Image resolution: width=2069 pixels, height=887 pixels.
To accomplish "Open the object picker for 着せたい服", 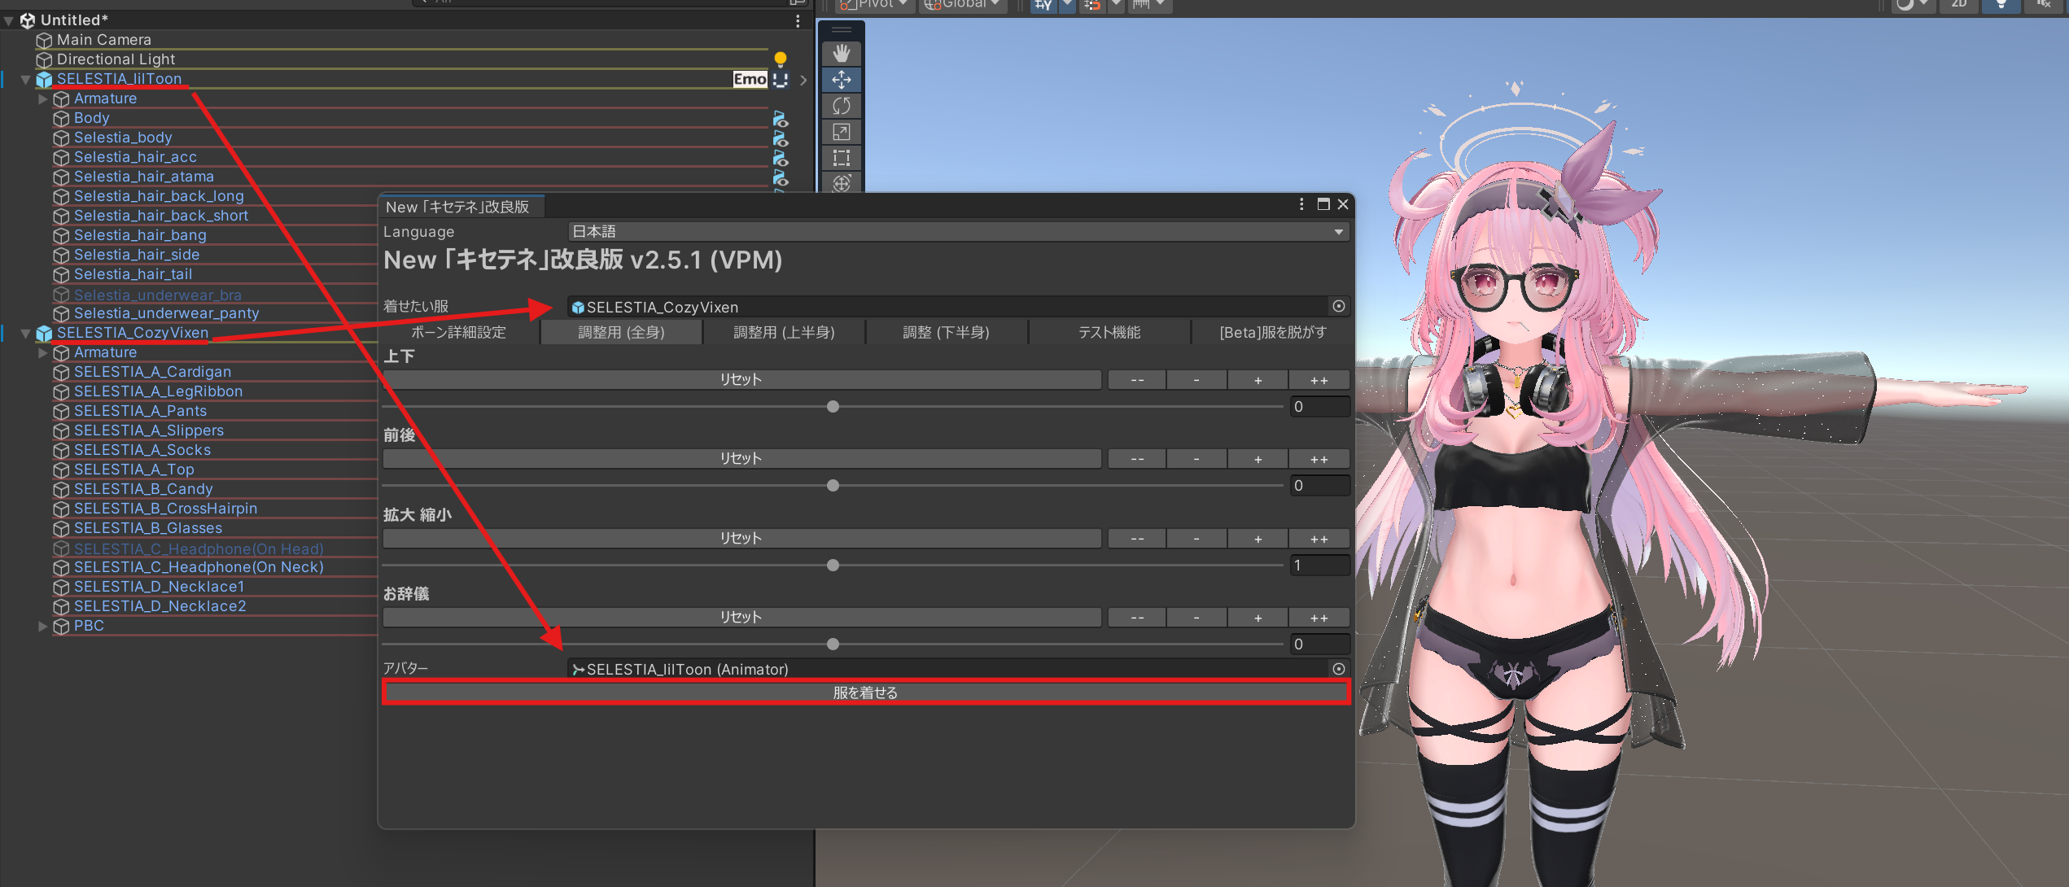I will [1338, 306].
